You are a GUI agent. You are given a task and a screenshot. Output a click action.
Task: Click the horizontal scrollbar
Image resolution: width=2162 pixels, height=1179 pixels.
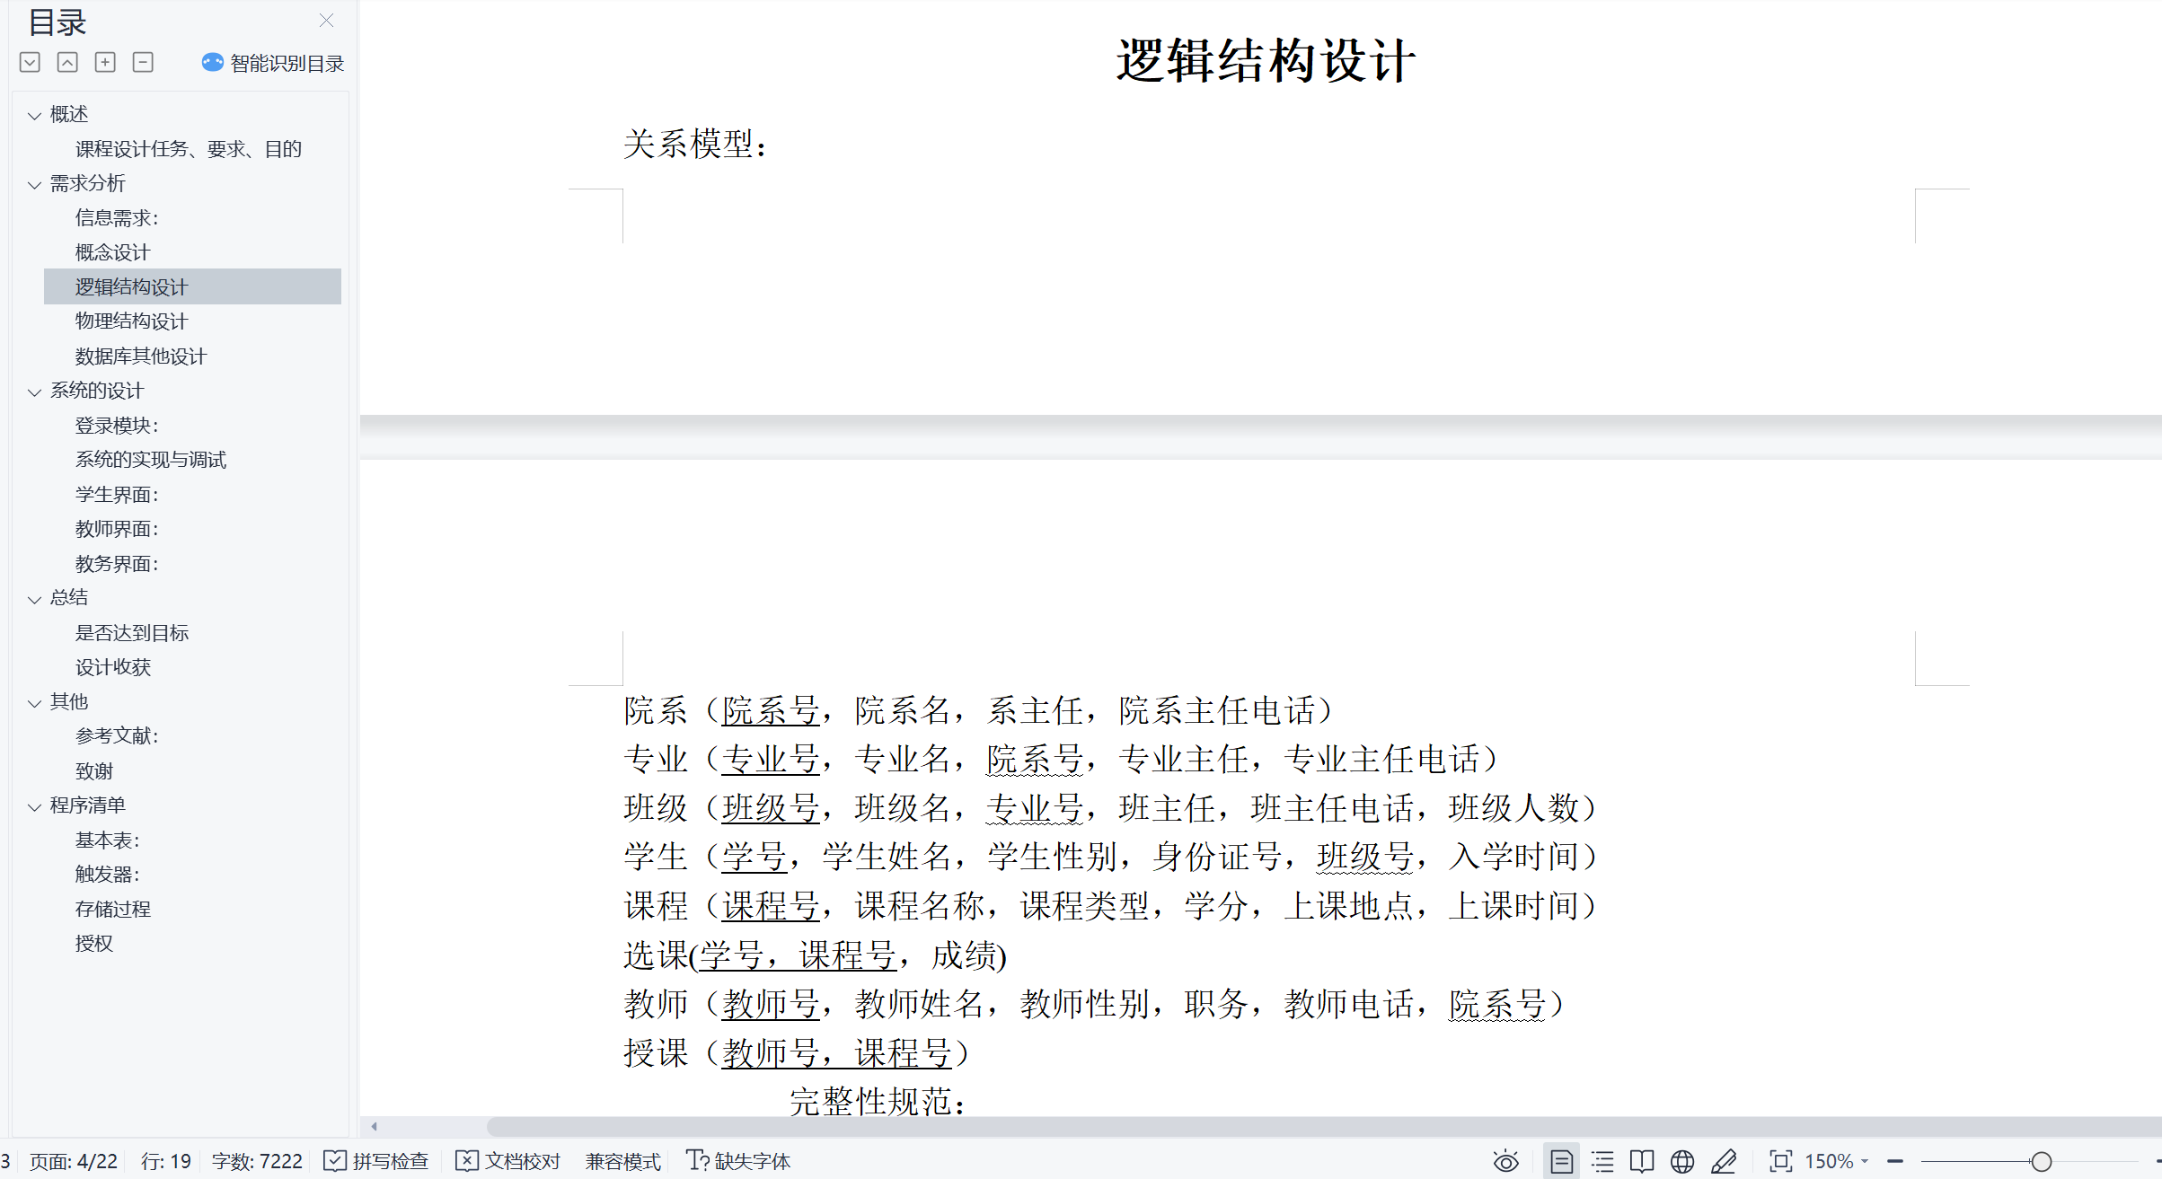pos(1257,1126)
